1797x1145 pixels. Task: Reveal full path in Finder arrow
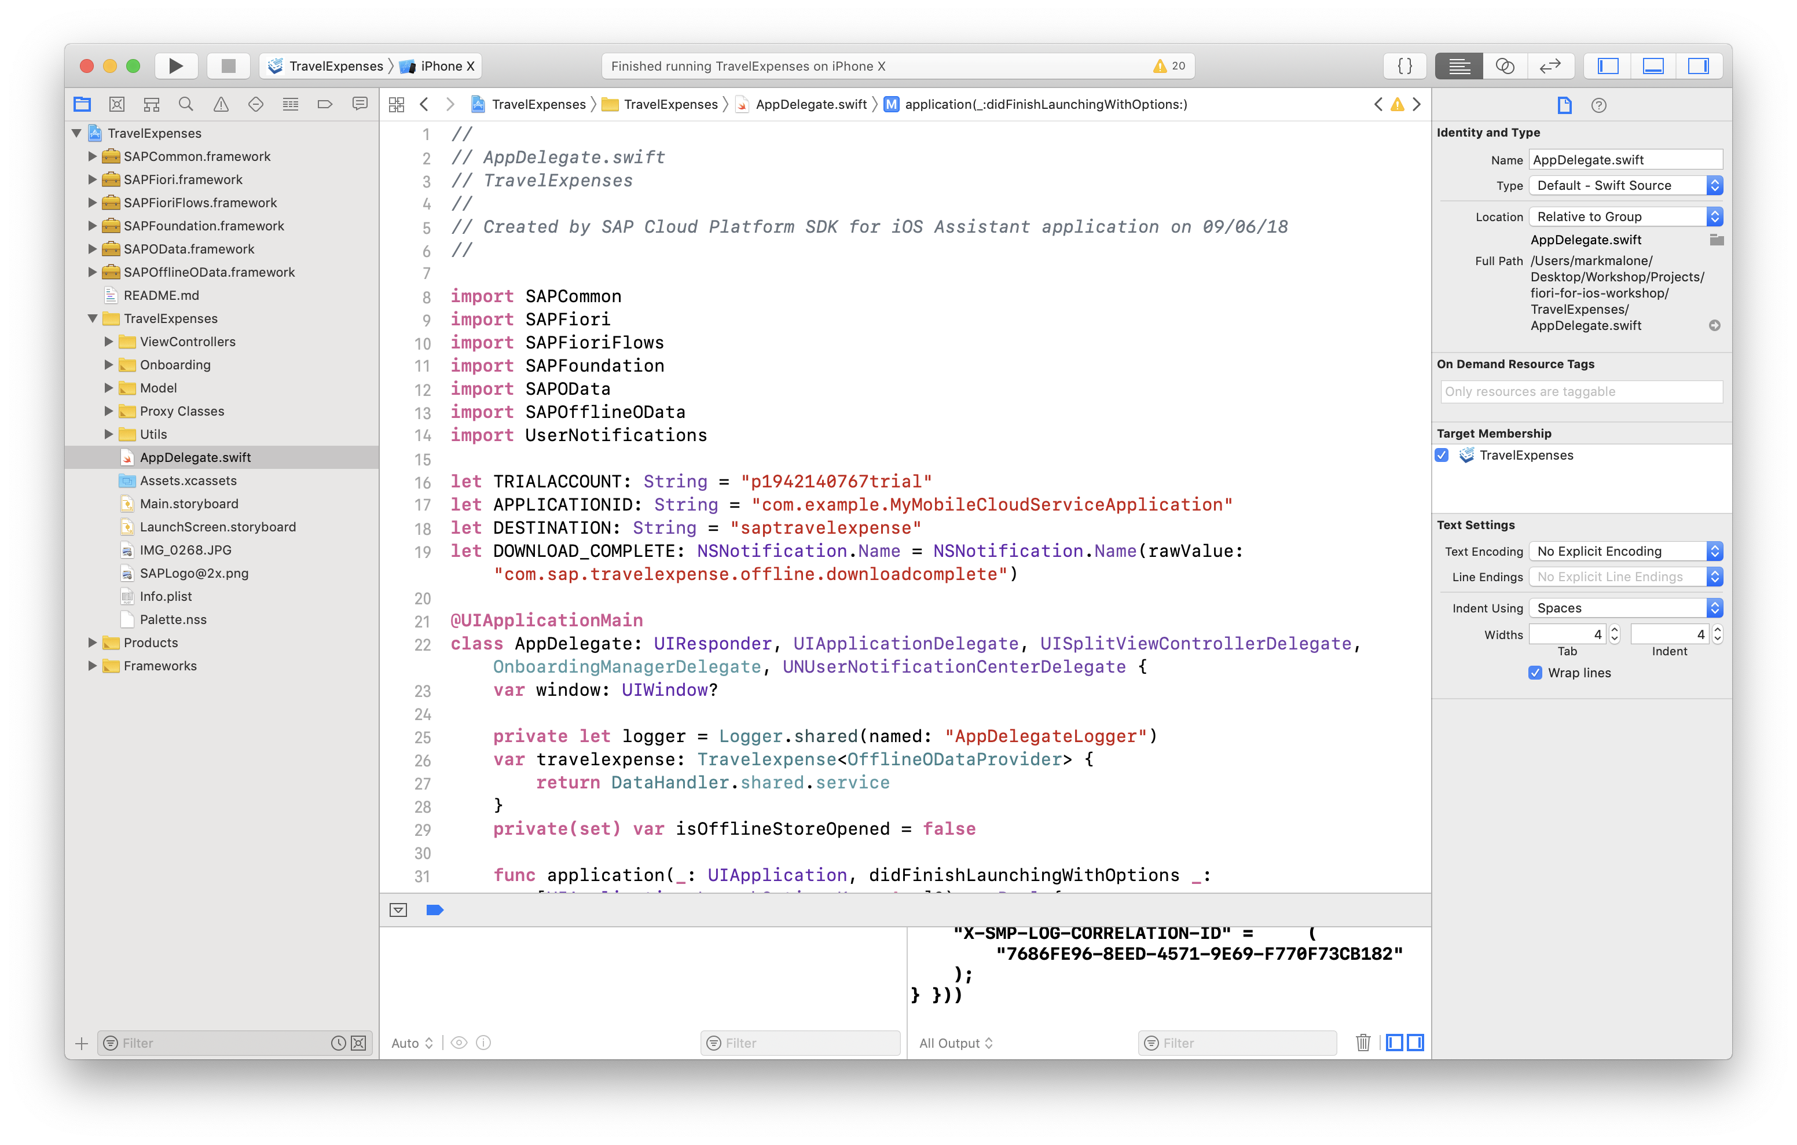[x=1715, y=325]
